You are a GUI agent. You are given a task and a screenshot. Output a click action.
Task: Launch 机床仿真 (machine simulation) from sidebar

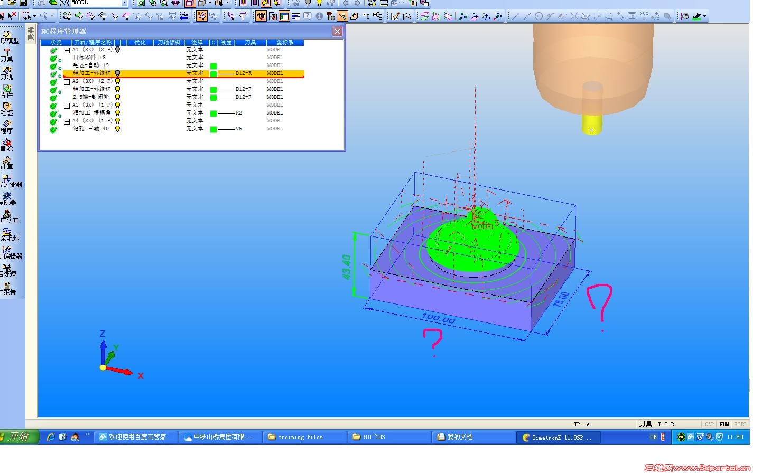coord(9,216)
